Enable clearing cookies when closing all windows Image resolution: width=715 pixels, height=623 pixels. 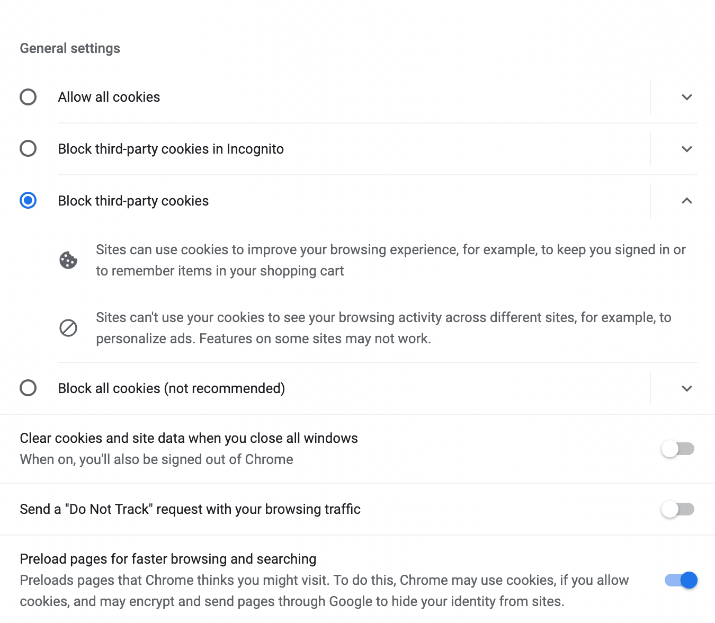tap(678, 448)
